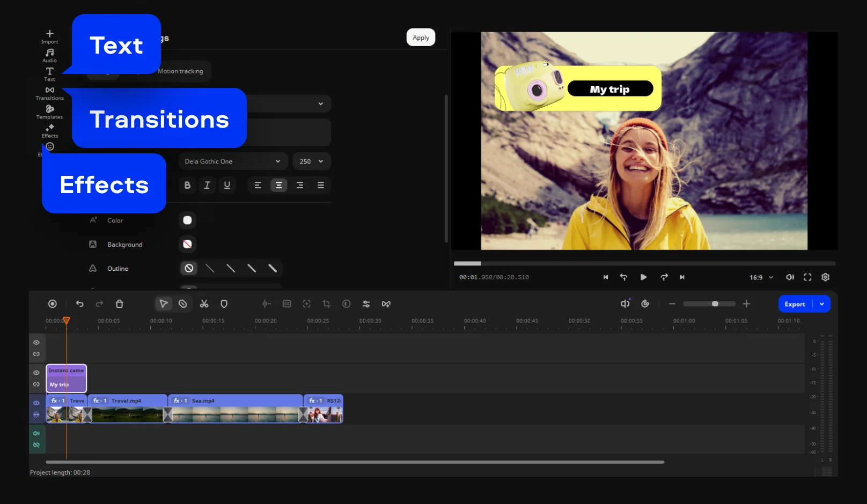The height and width of the screenshot is (504, 867).
Task: Open the Import section in sidebar
Action: (50, 36)
